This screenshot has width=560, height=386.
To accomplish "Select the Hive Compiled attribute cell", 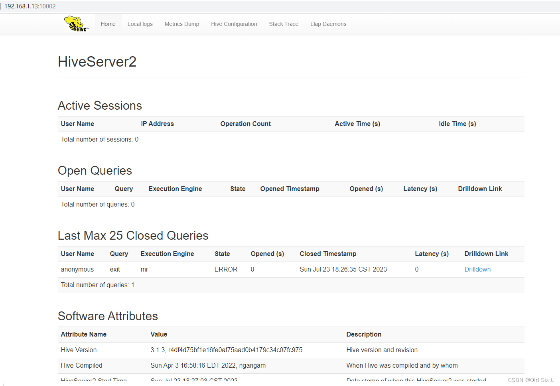I will [x=82, y=366].
